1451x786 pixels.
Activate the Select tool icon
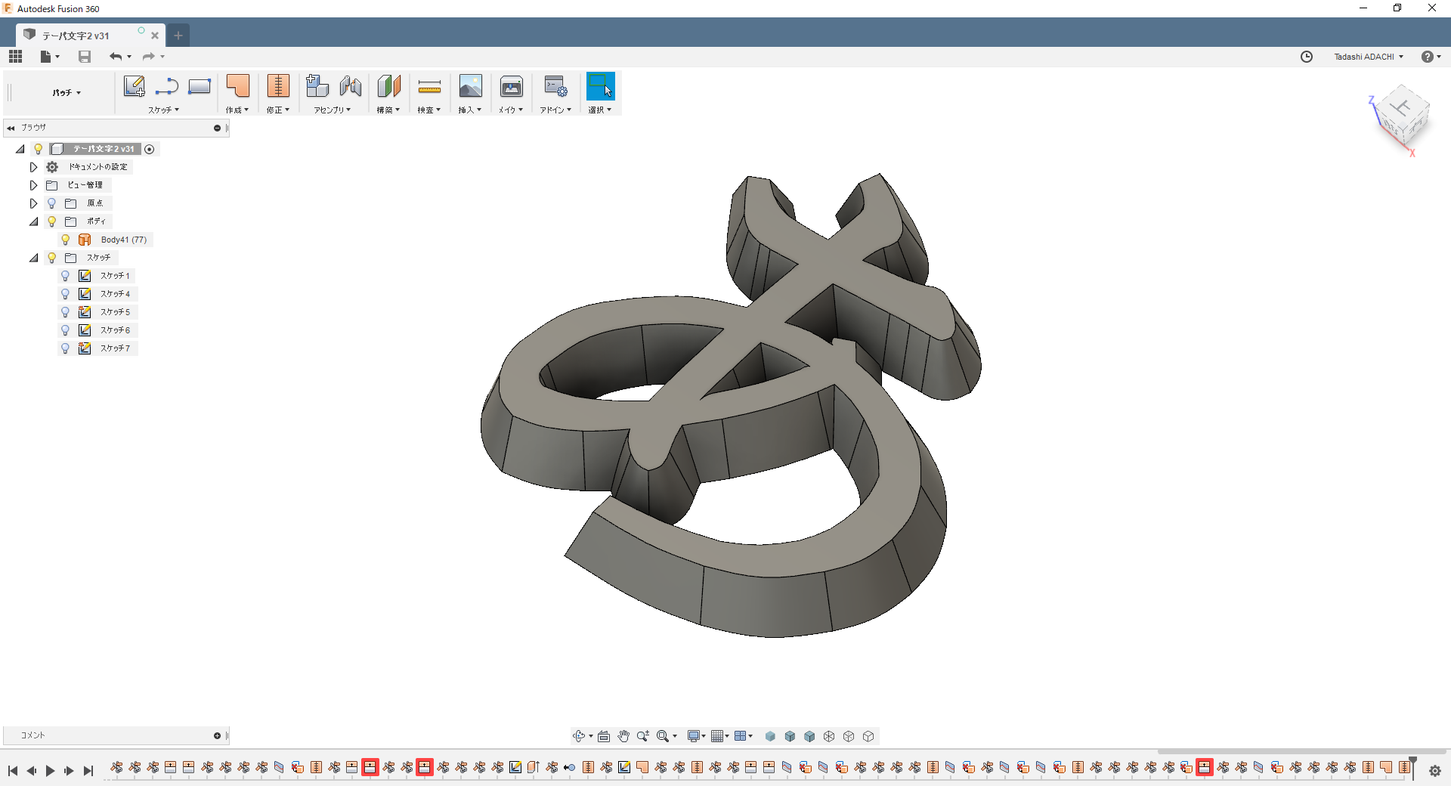tap(601, 86)
